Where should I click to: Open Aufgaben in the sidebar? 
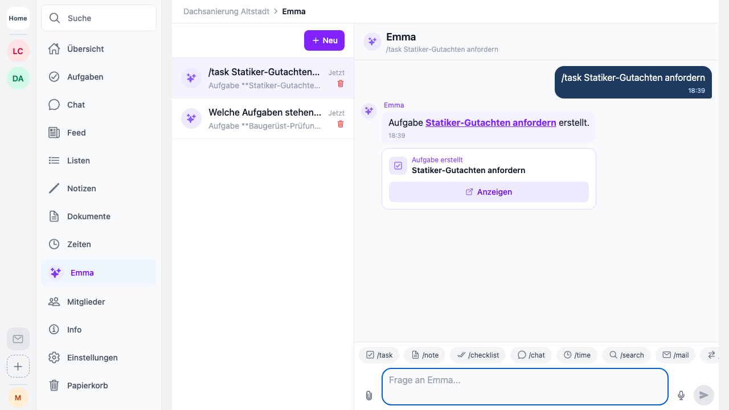coord(85,77)
